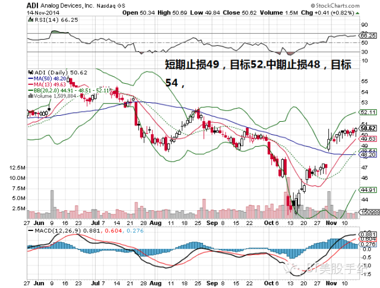Click the blue 0.276 MACD histogram value
Viewport: 380px width, 288px height.
point(135,230)
